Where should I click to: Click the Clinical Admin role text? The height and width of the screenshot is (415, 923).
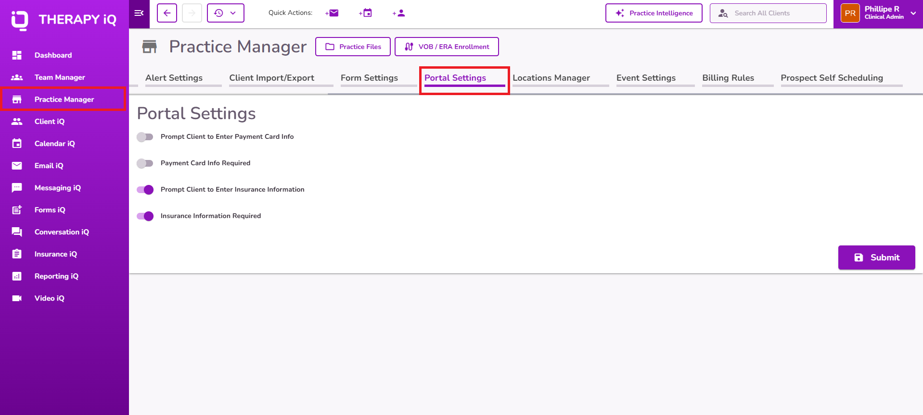pos(884,17)
